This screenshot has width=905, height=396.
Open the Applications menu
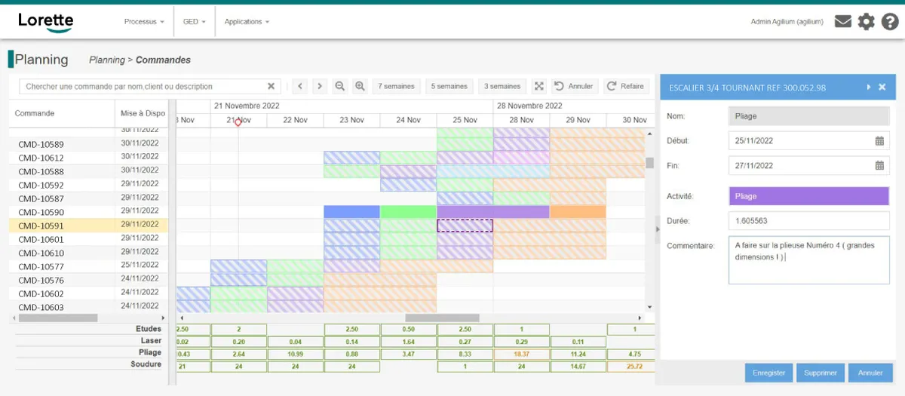click(247, 22)
